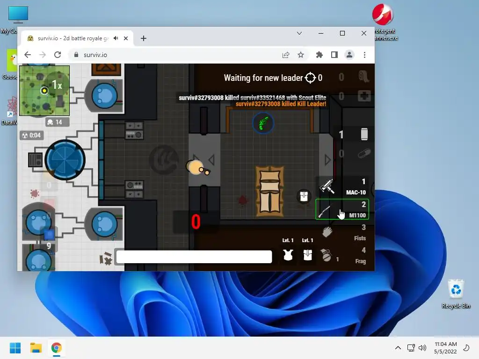
Task: Click the red ammo counter 0
Action: tap(196, 222)
